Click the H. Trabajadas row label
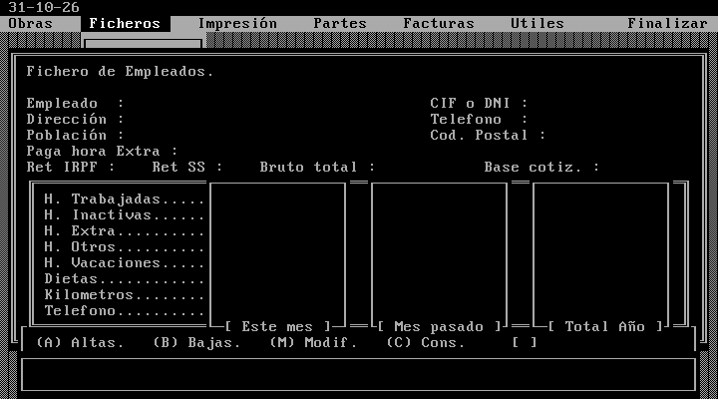The width and height of the screenshot is (718, 399). point(124,199)
